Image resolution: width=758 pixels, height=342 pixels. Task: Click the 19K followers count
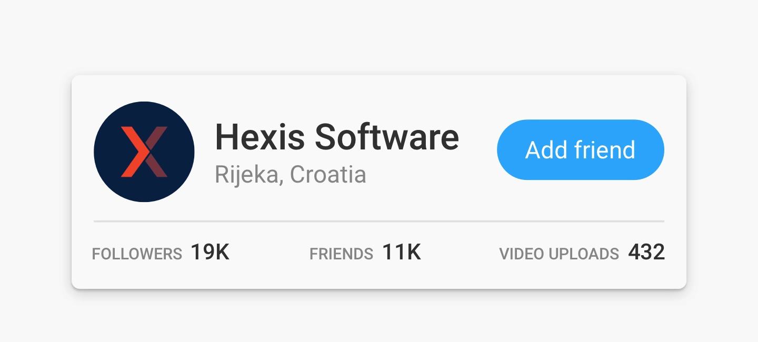click(x=210, y=253)
